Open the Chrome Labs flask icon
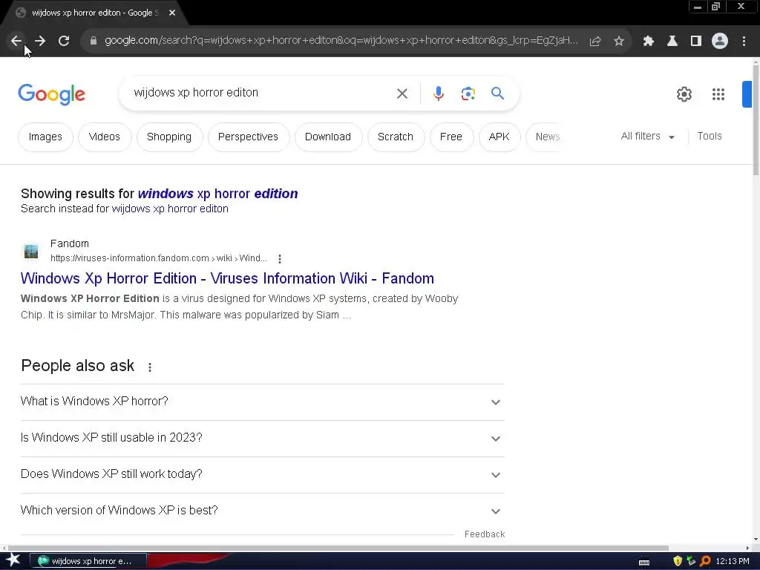 [672, 42]
